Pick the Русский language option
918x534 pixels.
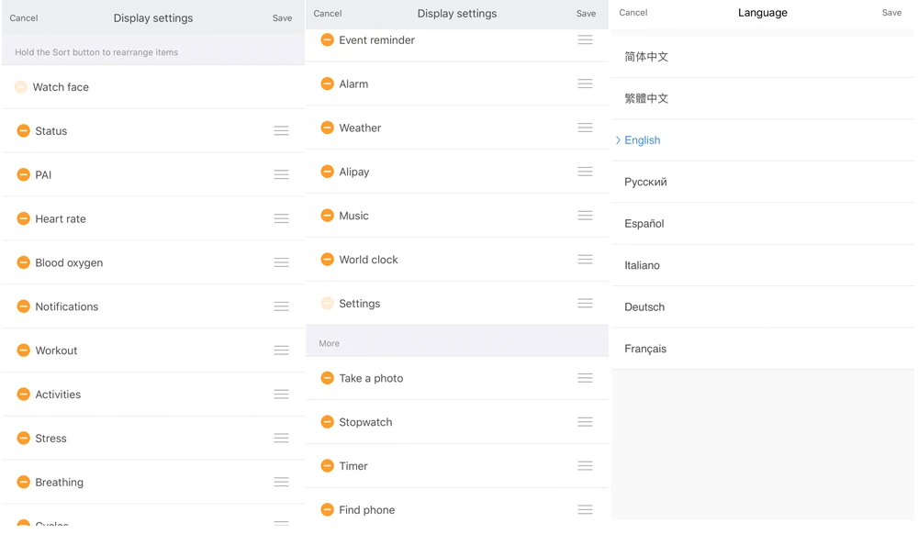[x=645, y=182]
